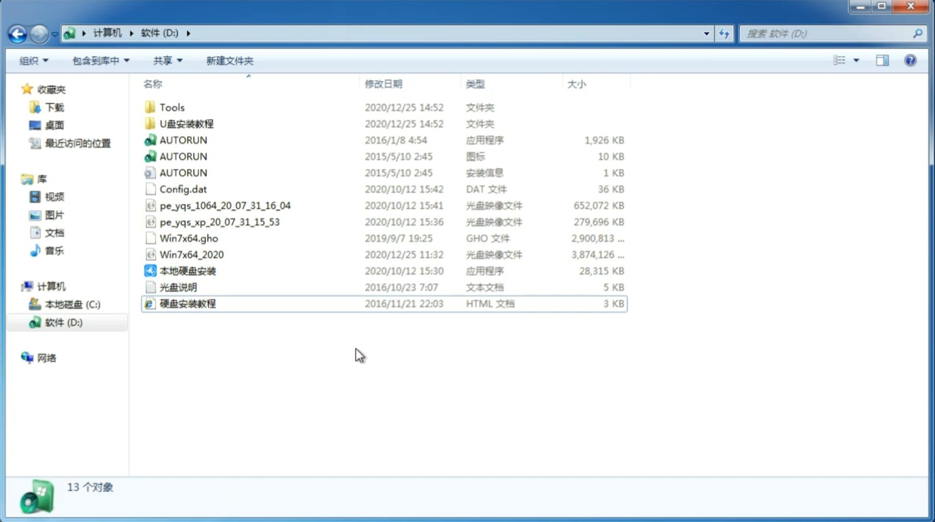Select 软件 (D:) drive
Screen dimensions: 935x522
pyautogui.click(x=63, y=322)
